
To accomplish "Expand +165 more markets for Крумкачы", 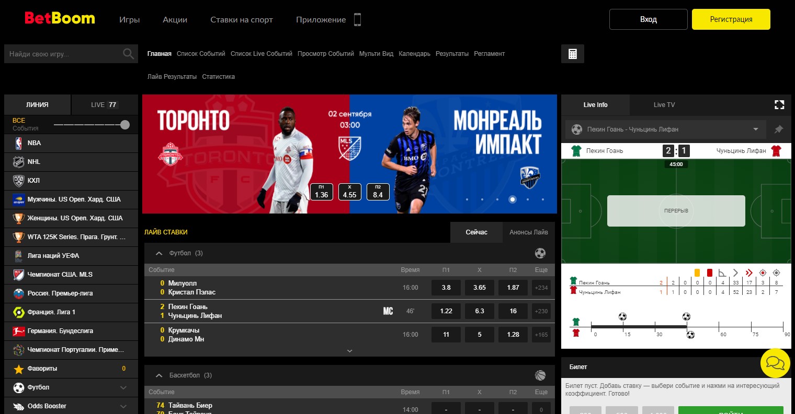I will tap(541, 335).
